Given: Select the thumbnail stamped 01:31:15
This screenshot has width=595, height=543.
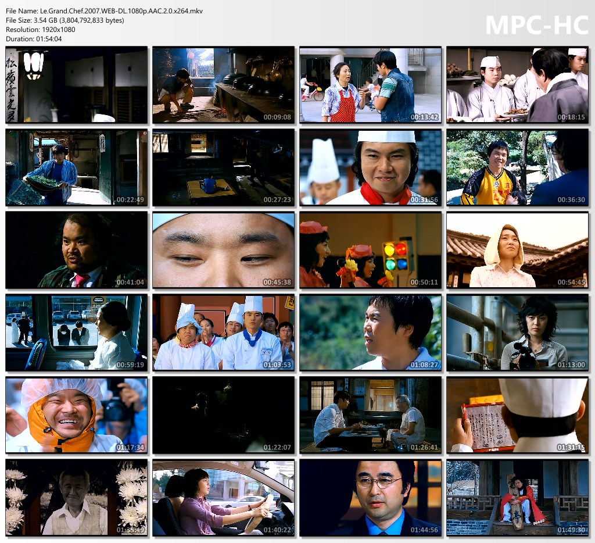Looking at the screenshot, I should tap(517, 415).
